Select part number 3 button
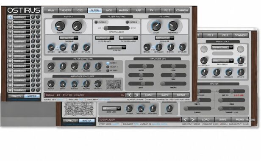 point(10,27)
